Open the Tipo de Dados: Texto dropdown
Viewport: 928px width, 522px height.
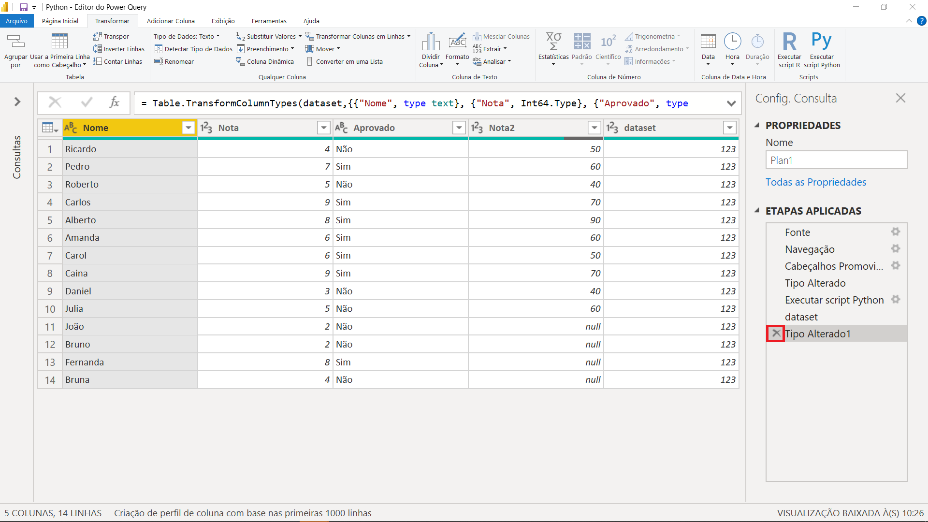coord(187,36)
